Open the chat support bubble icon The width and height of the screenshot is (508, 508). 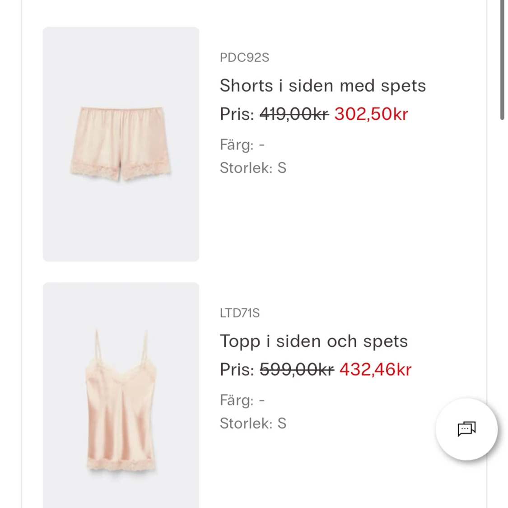pyautogui.click(x=466, y=429)
